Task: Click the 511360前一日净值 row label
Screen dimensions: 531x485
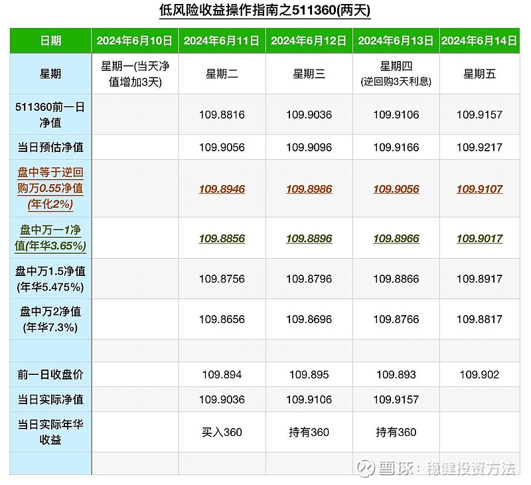Action: click(49, 114)
